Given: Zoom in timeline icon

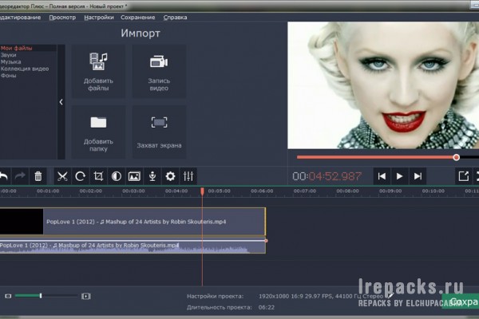Looking at the screenshot, I should coord(86,296).
